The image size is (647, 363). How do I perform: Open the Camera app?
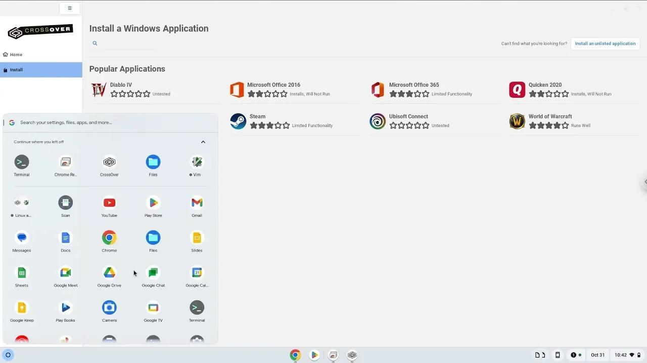point(109,307)
